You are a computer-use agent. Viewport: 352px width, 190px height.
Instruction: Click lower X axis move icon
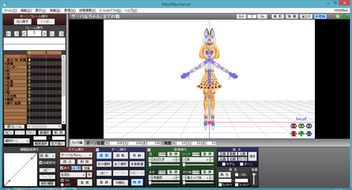tap(294, 134)
